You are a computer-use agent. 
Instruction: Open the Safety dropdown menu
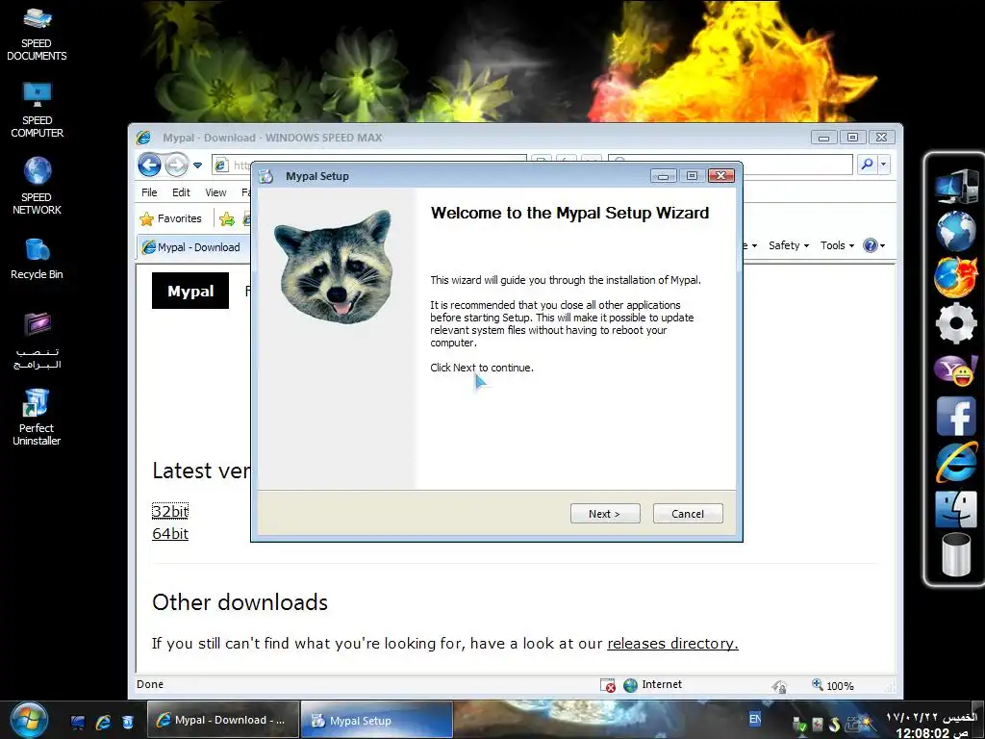tap(789, 245)
